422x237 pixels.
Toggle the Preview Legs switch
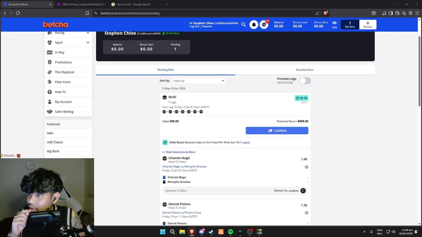click(305, 81)
